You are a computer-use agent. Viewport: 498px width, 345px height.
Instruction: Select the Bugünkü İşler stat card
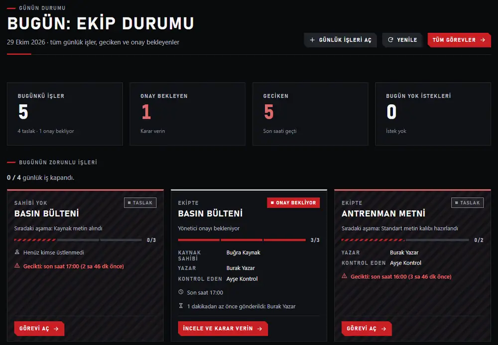point(65,114)
